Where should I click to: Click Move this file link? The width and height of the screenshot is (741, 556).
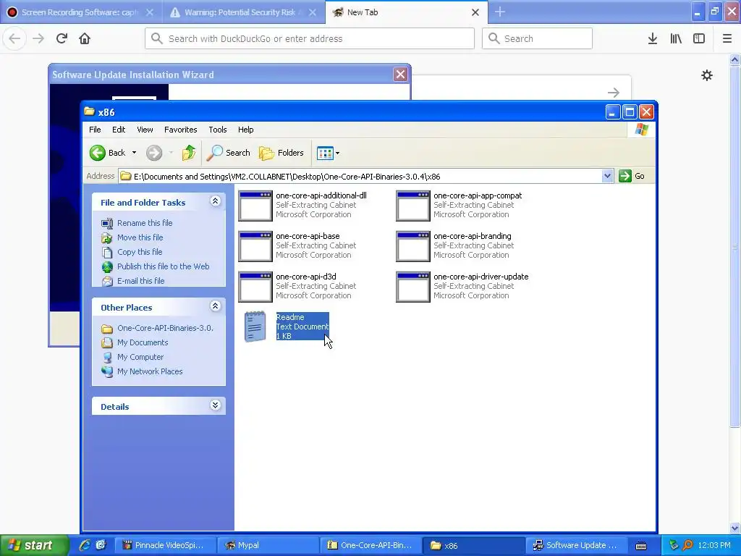pyautogui.click(x=140, y=237)
